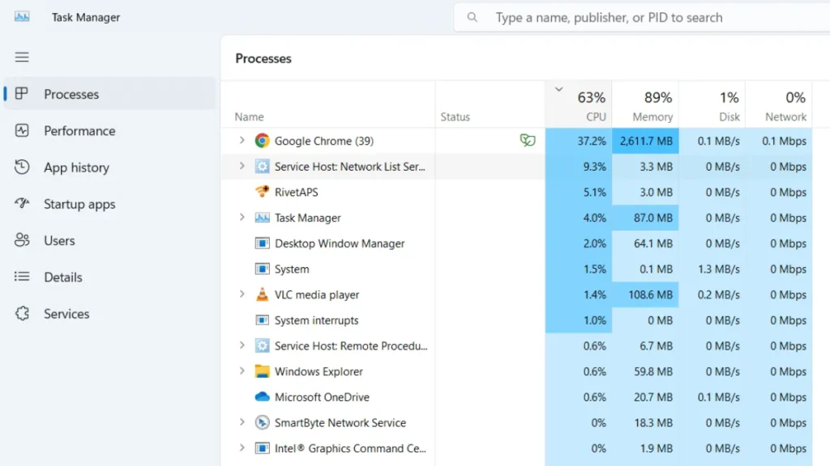Select the Microsoft OneDrive process name
This screenshot has width=830, height=466.
tap(322, 396)
